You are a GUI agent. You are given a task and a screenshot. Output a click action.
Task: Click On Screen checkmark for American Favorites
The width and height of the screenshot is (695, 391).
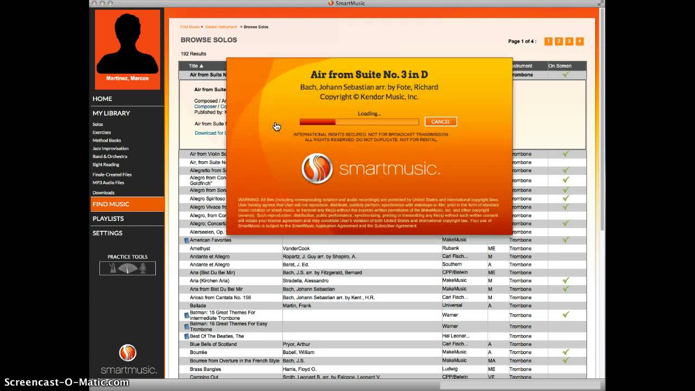[x=565, y=240]
